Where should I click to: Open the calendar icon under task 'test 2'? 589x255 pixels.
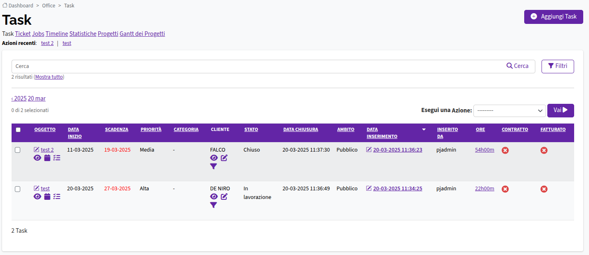tap(47, 158)
